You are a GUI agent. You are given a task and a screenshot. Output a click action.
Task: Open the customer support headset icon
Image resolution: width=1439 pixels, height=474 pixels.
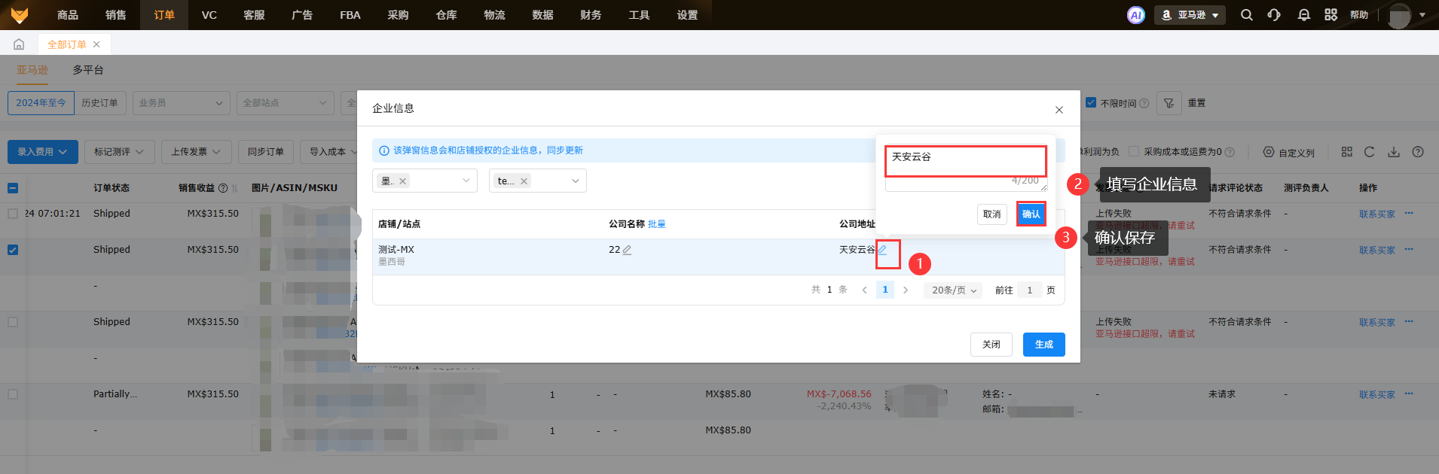pos(1274,15)
